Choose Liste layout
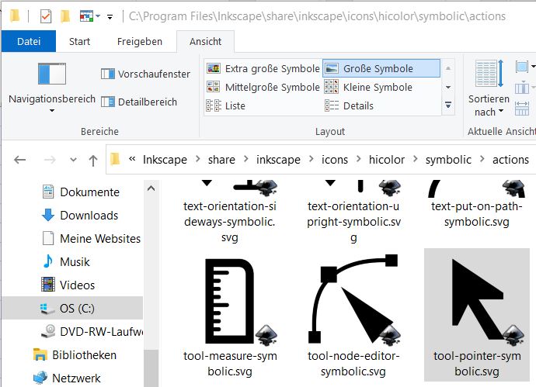The width and height of the screenshot is (536, 387). pos(226,105)
